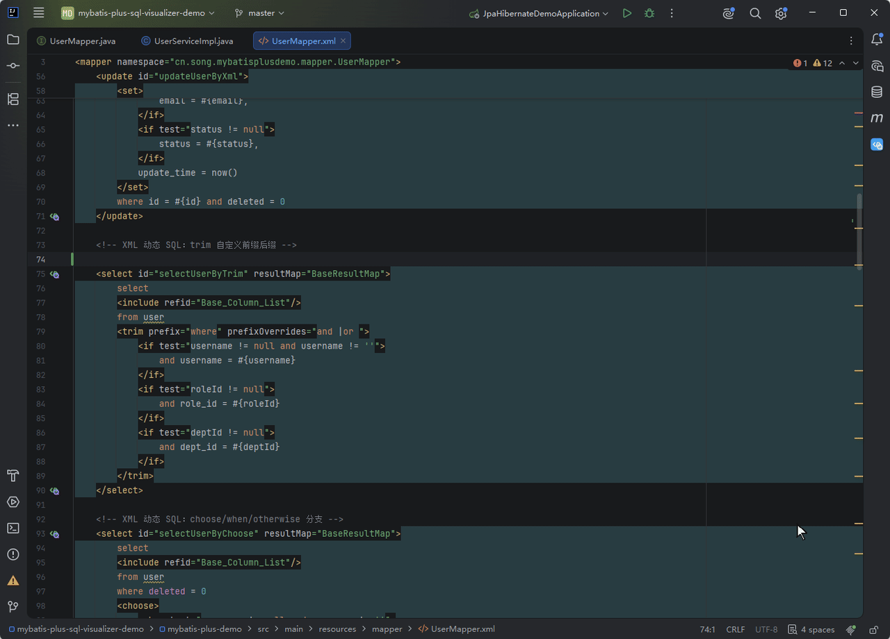Click the gutter mapper icon on line 93
The image size is (890, 639).
[x=54, y=534]
